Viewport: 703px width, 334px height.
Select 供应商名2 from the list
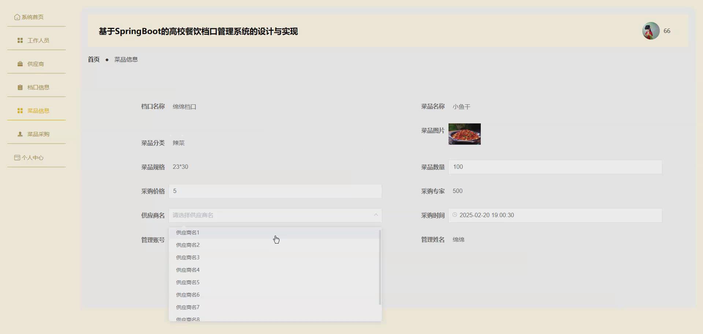[274, 245]
